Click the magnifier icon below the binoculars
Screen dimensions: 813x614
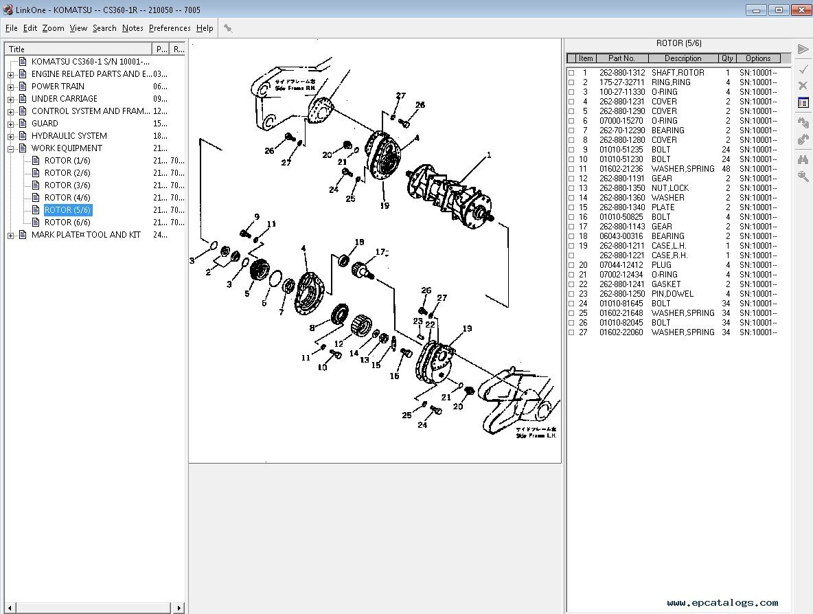[803, 177]
